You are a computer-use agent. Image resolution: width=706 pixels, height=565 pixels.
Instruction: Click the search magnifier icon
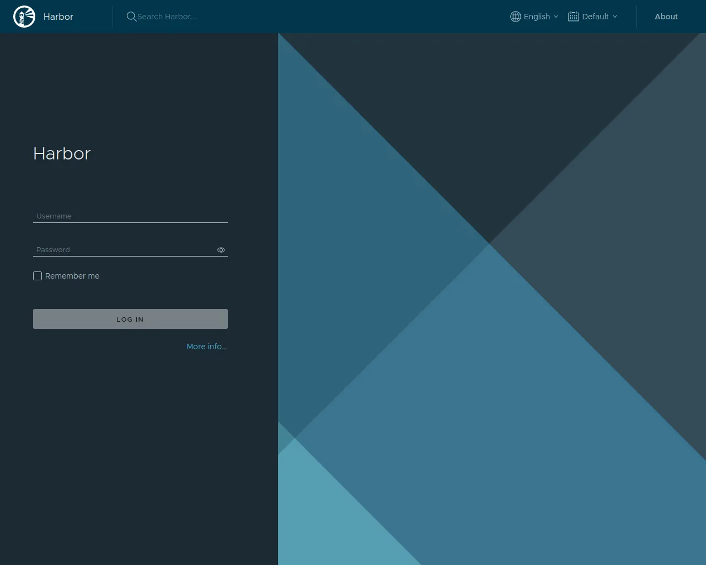[x=131, y=17]
